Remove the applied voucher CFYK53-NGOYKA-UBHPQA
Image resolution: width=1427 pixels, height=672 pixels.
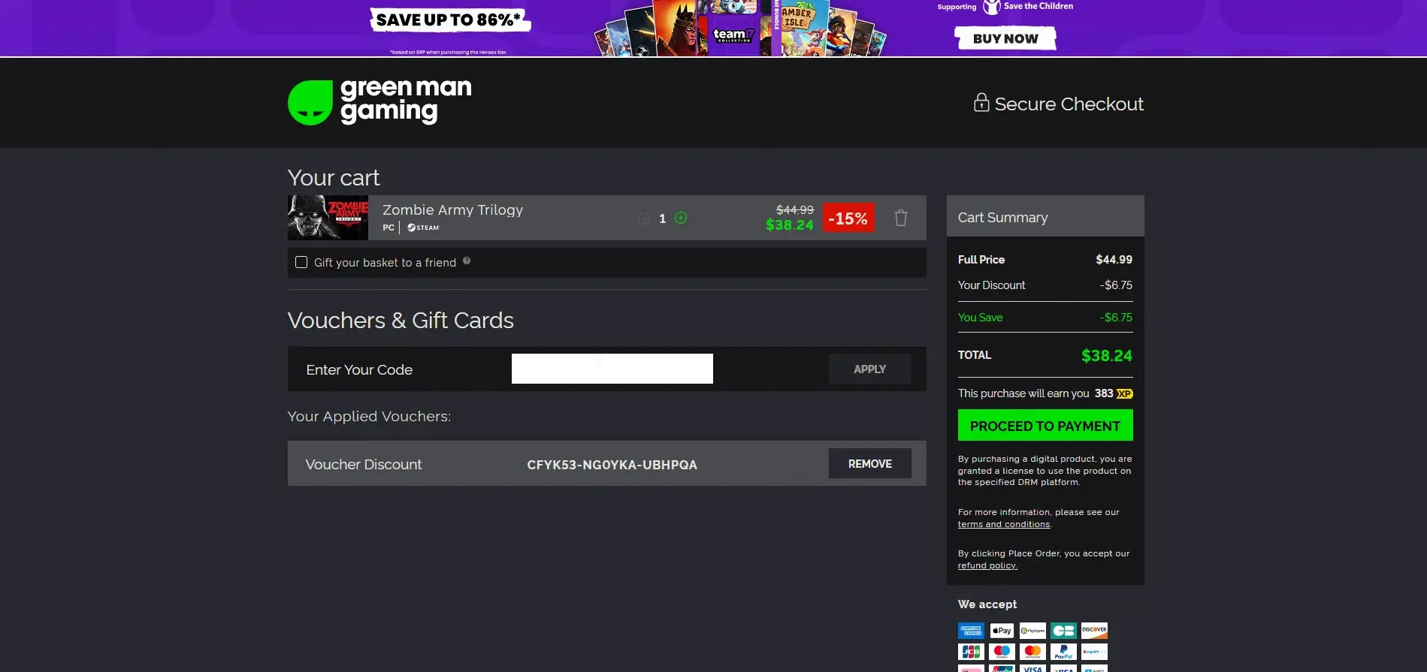click(x=869, y=463)
